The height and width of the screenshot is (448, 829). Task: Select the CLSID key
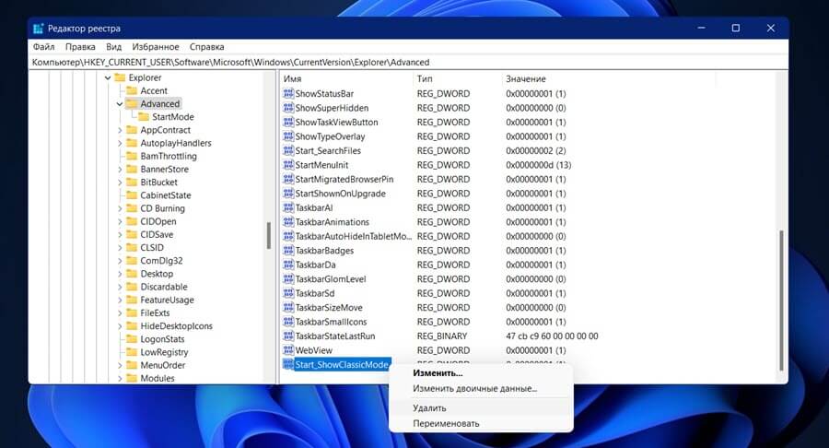pos(152,248)
